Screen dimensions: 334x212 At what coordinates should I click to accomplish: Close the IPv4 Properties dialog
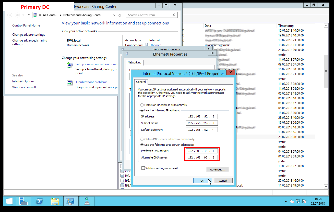231,73
